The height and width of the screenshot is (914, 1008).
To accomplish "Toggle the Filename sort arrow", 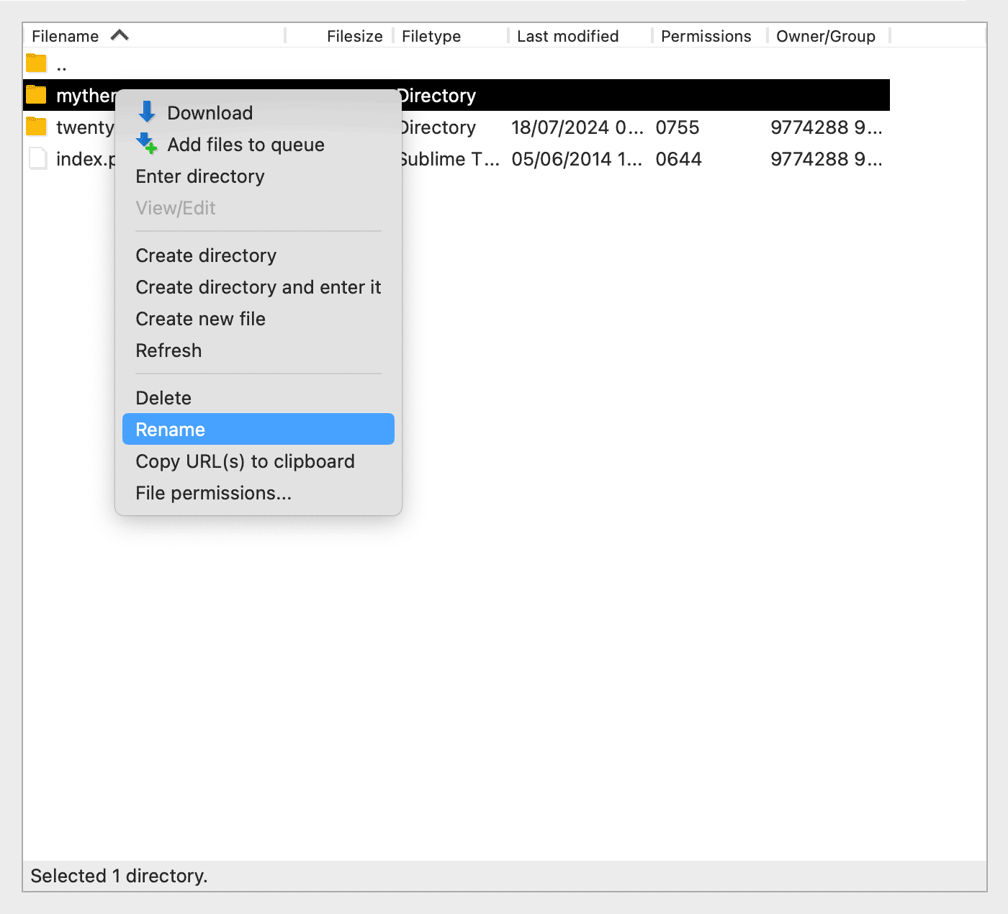I will [120, 35].
